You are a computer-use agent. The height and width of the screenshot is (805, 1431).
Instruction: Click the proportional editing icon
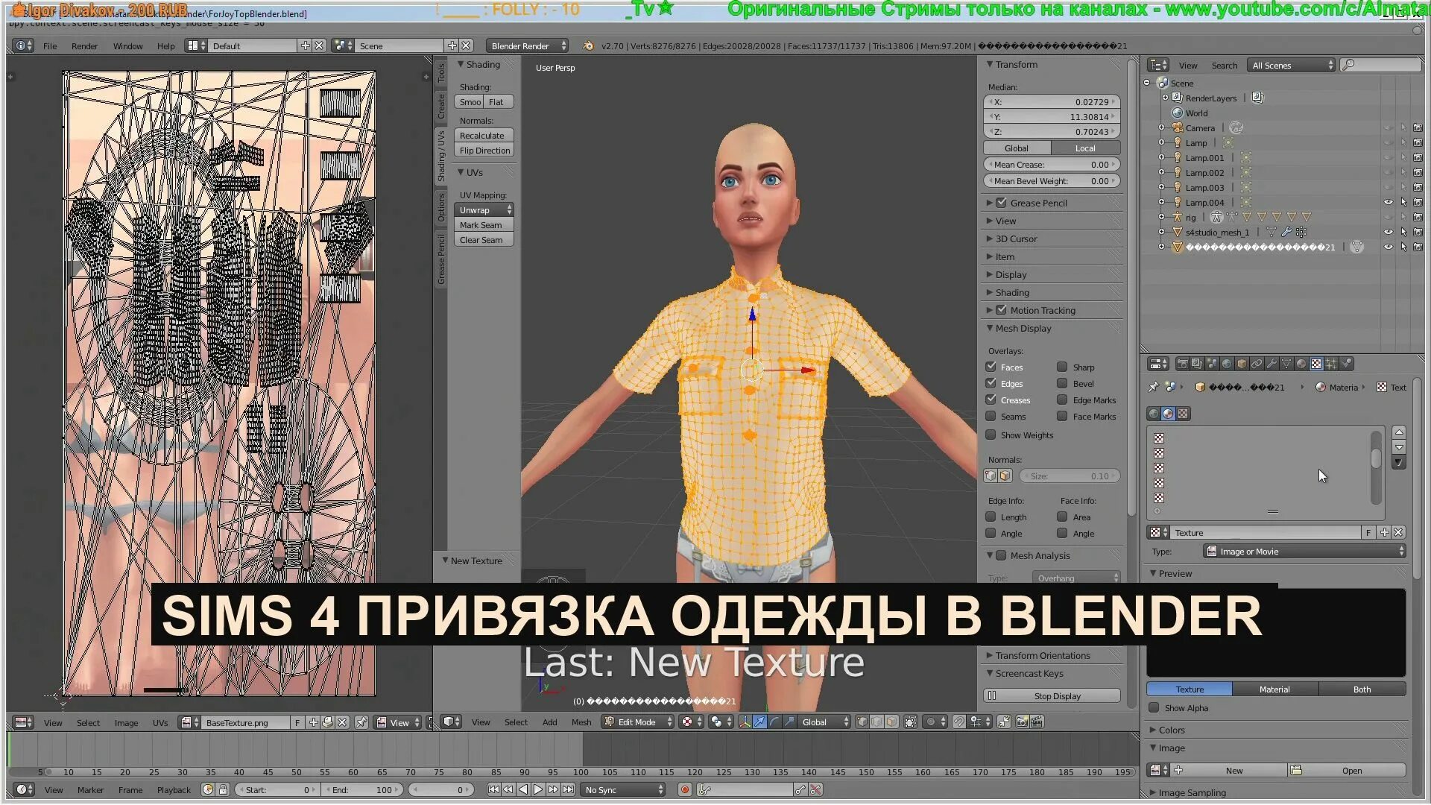(931, 722)
